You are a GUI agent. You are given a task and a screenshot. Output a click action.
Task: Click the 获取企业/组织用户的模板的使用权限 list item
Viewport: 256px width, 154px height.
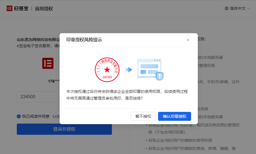[x=180, y=140]
